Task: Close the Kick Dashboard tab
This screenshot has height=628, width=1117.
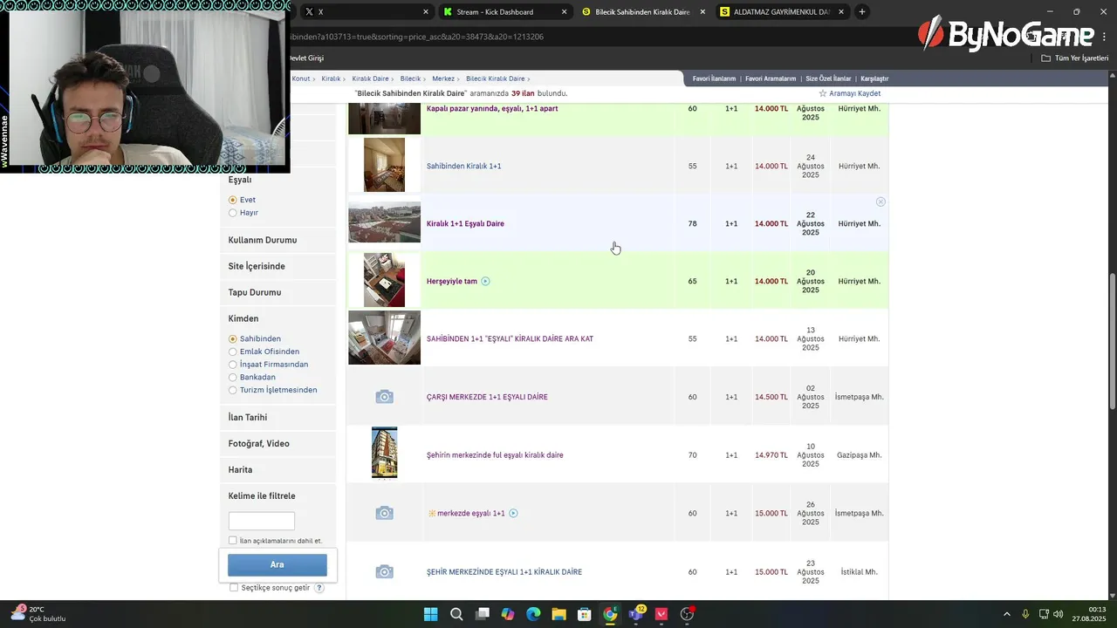Action: 565,12
